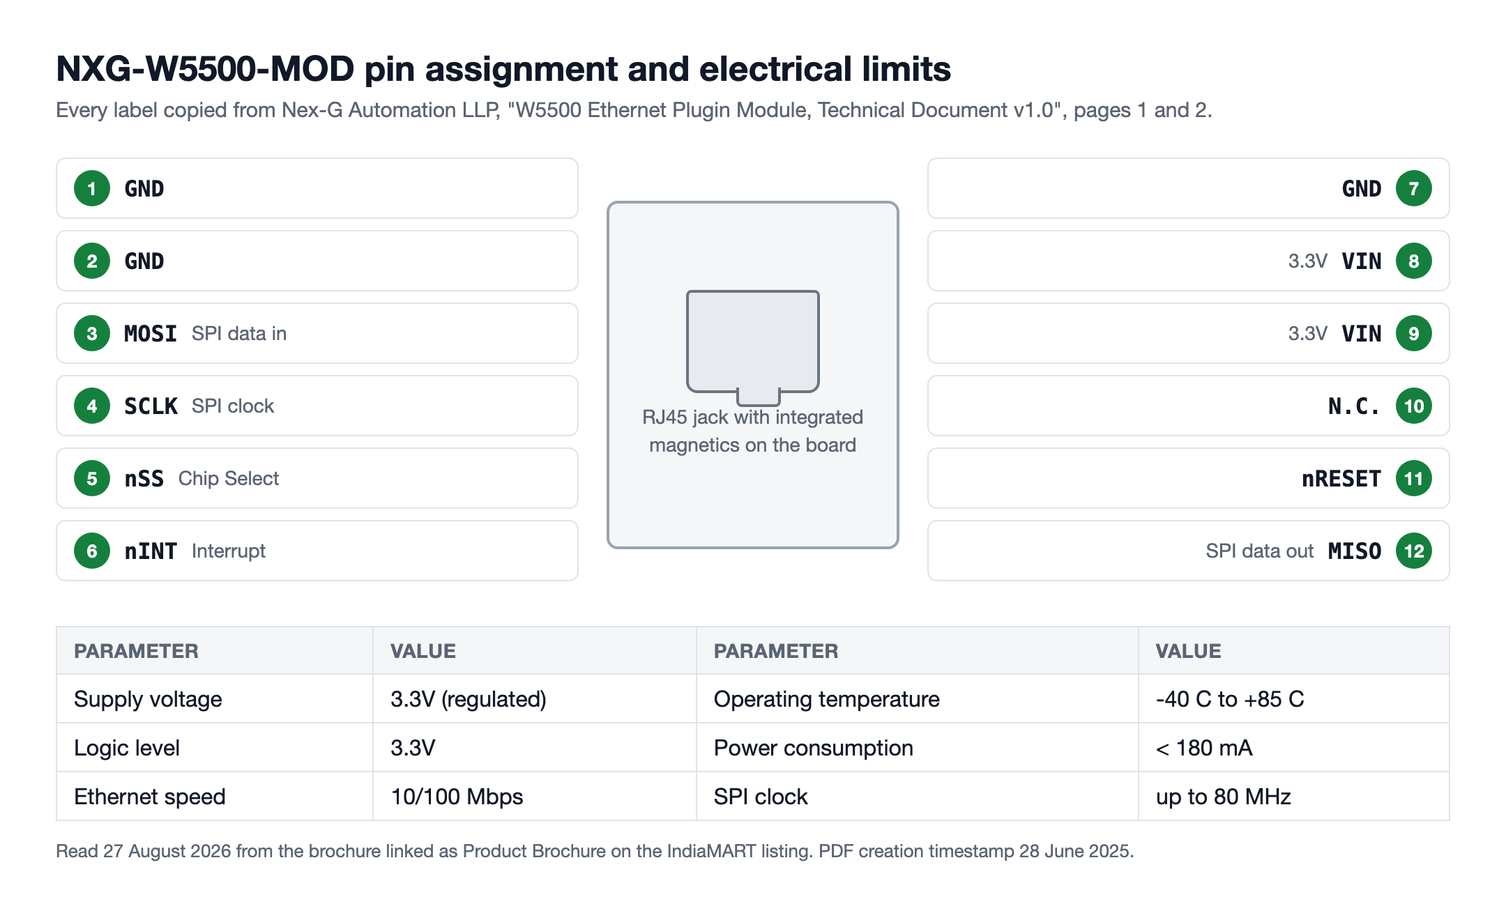Select the Power consumption cell

918,748
